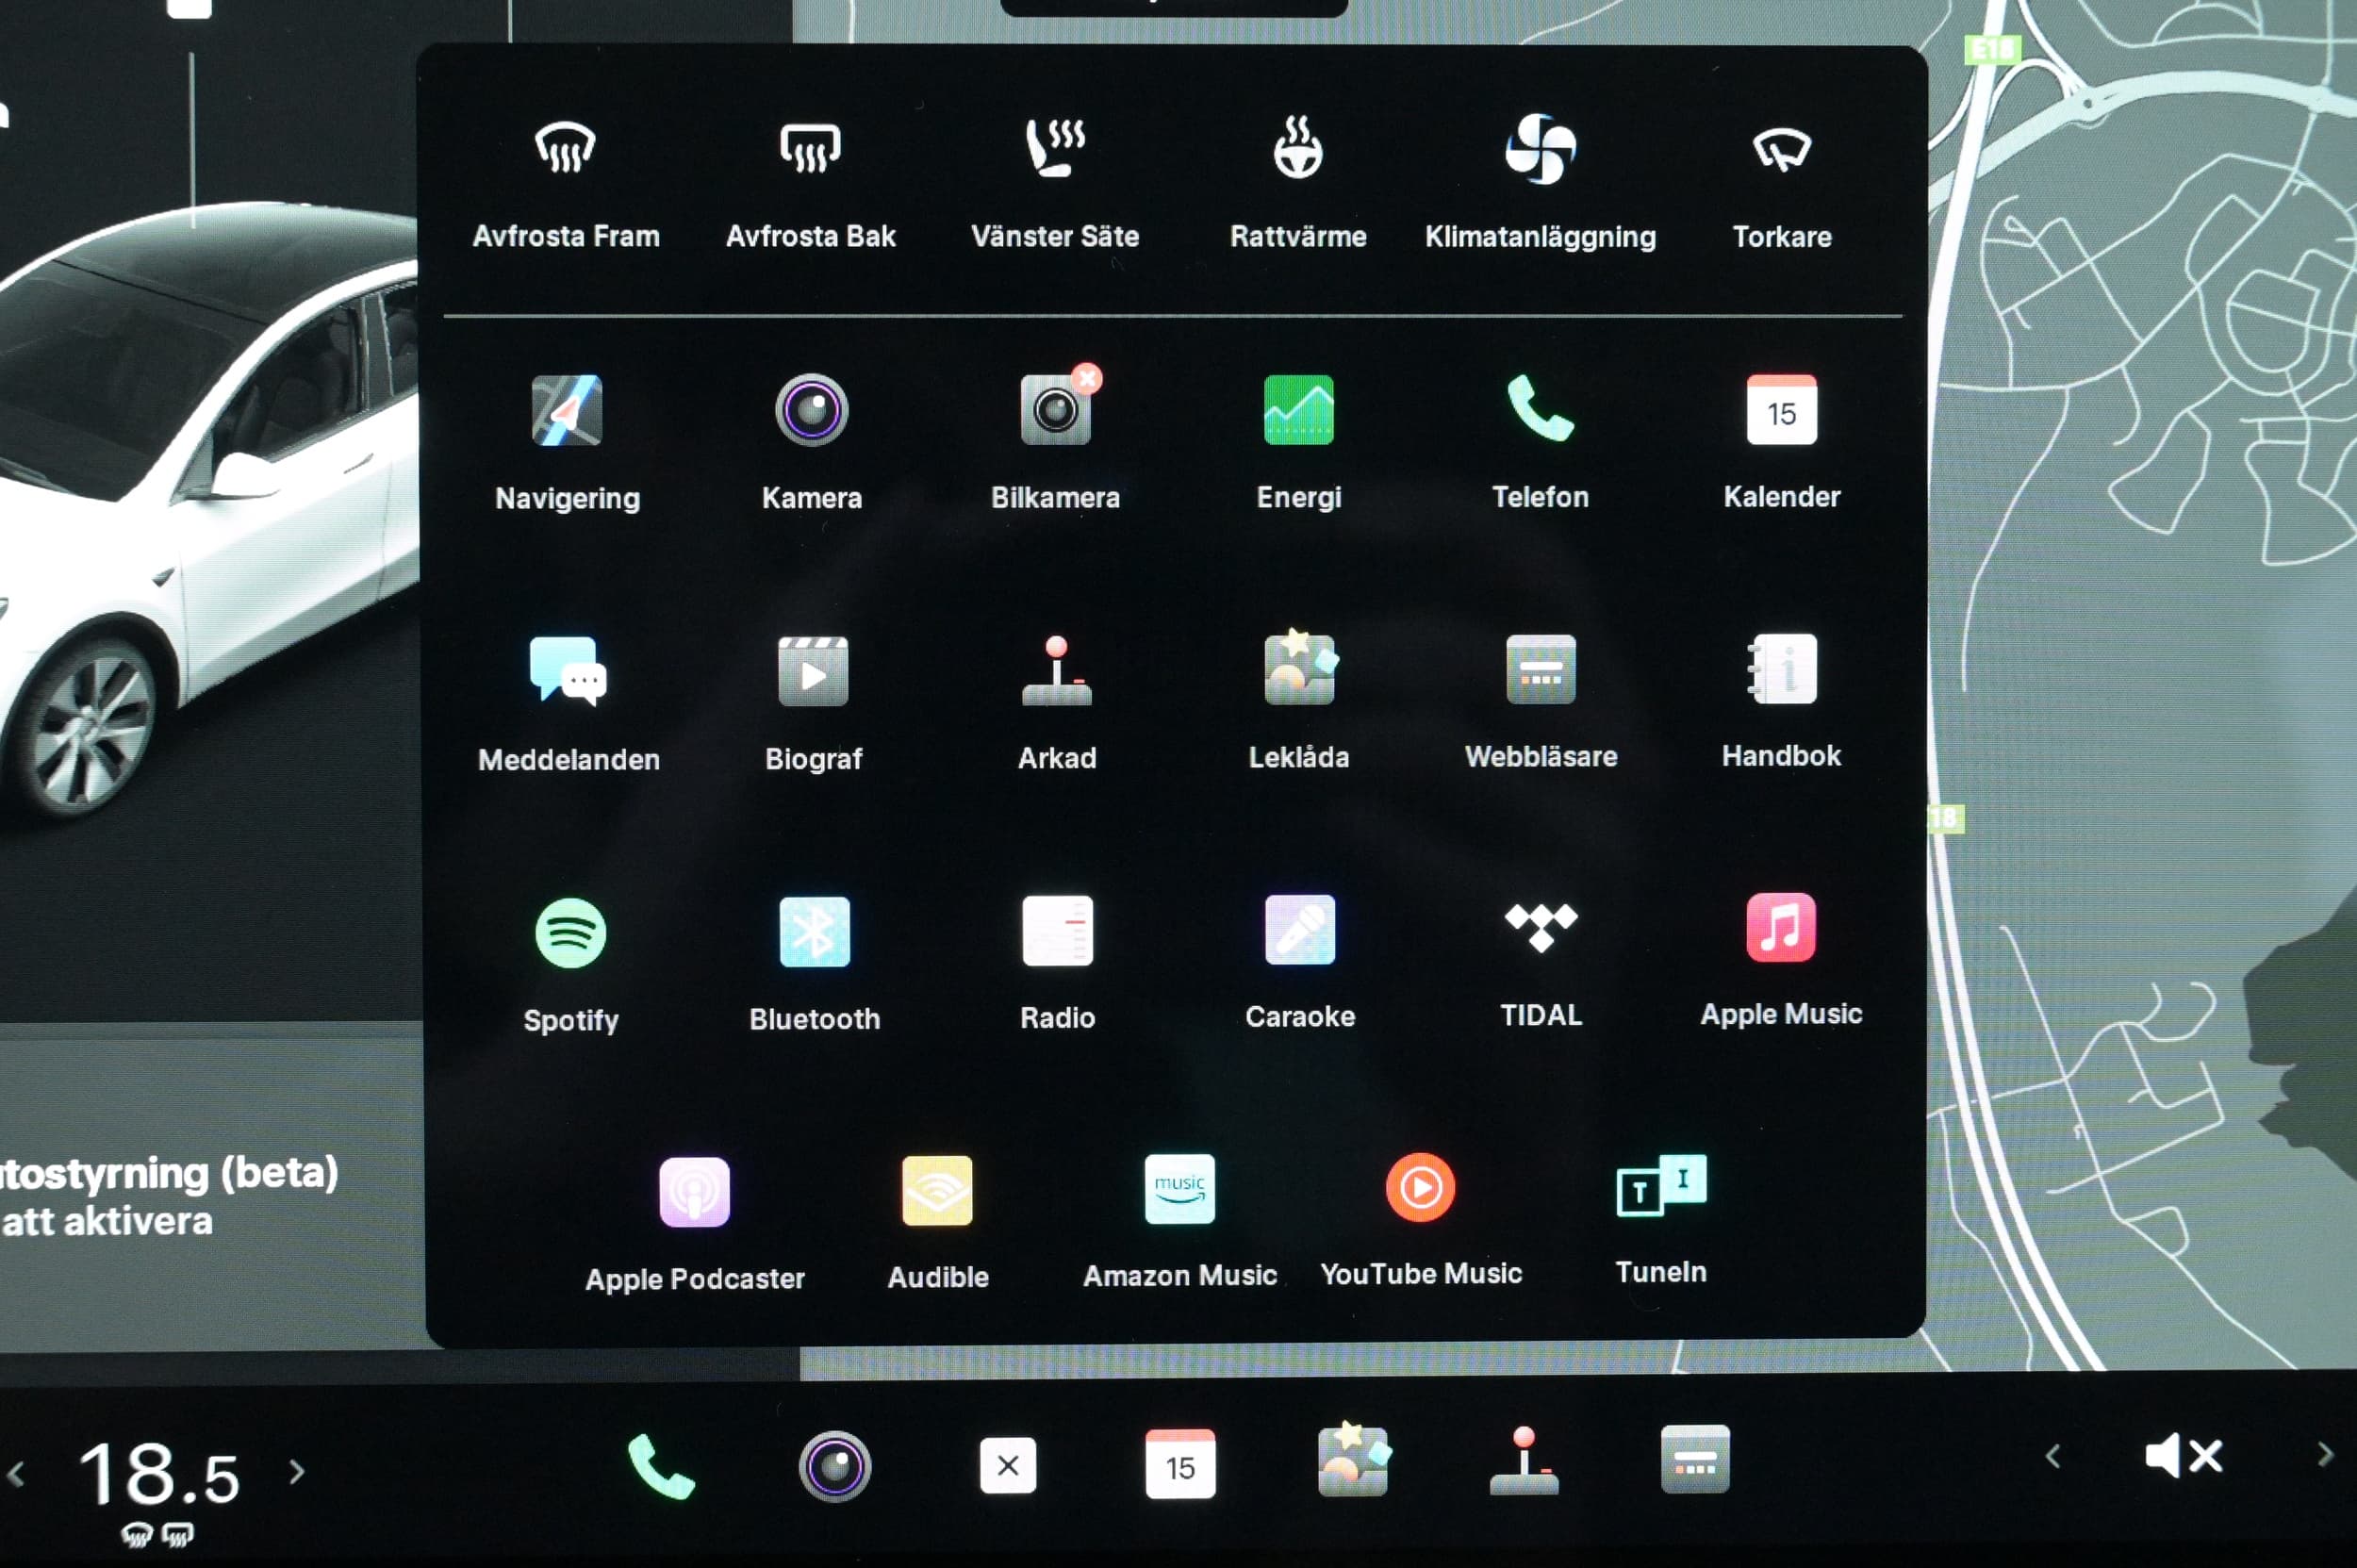2357x1568 pixels.
Task: Tap the Autostyrning (beta) message text
Action: [170, 1196]
